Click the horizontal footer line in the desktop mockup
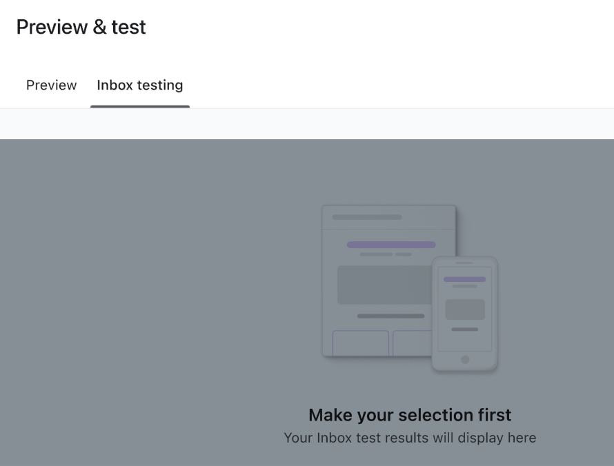The image size is (614, 466). click(x=391, y=316)
